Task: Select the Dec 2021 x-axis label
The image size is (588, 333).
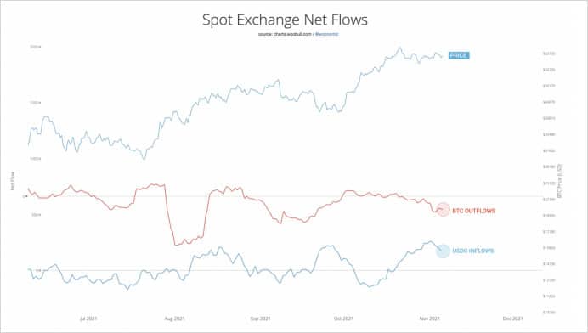Action: (x=512, y=319)
